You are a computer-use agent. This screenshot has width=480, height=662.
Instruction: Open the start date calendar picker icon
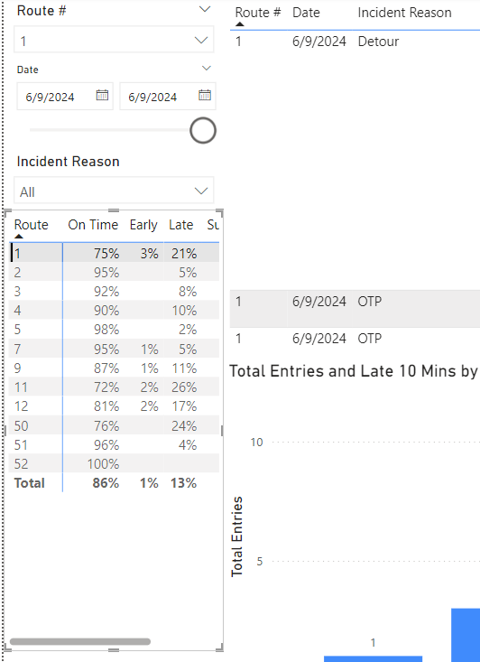coord(102,95)
